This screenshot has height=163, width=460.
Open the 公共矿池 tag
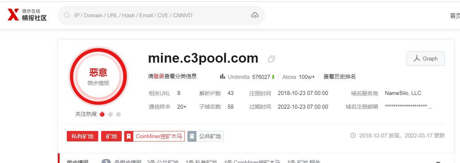[205, 136]
